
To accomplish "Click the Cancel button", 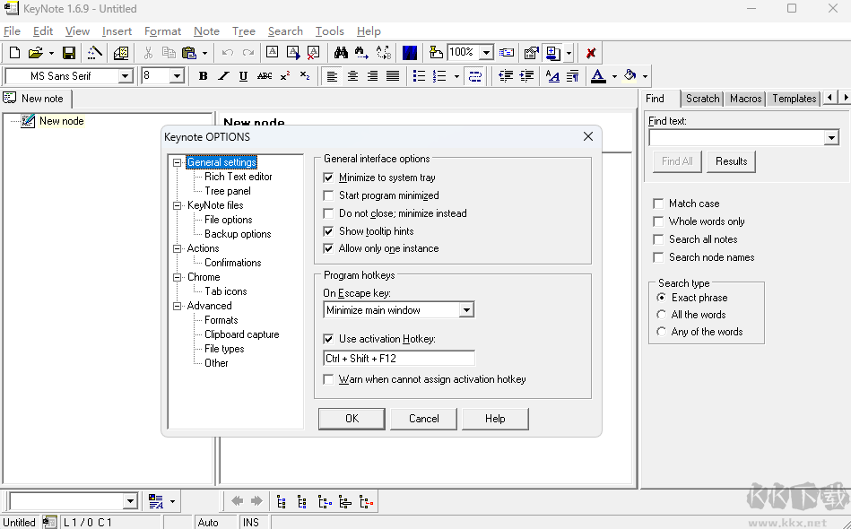I will (423, 419).
